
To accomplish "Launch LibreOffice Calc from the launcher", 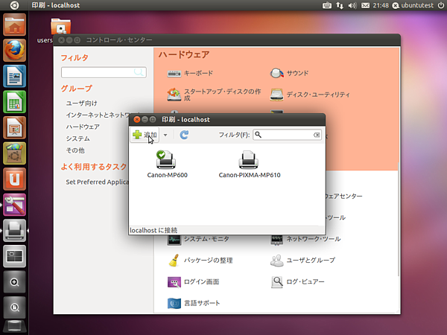I will (x=15, y=102).
